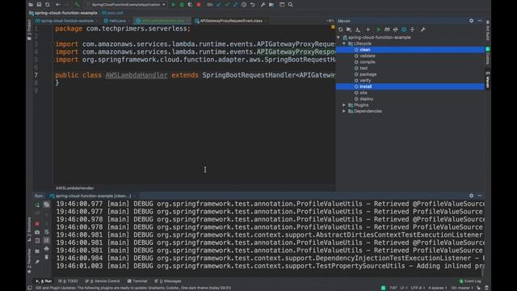Image resolution: width=517 pixels, height=291 pixels.
Task: Open the Messages tool window
Action: pyautogui.click(x=168, y=281)
